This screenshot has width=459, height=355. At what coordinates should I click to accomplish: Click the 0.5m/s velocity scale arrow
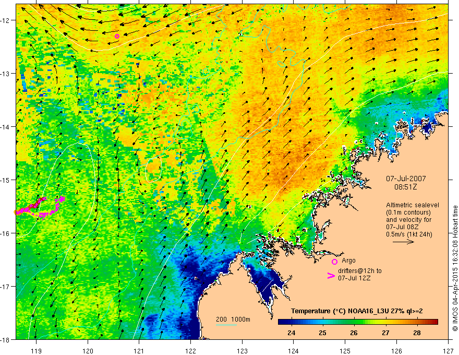click(x=403, y=242)
